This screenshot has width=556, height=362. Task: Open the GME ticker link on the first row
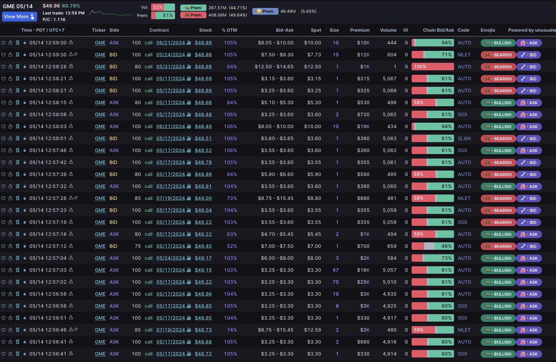(x=100, y=42)
